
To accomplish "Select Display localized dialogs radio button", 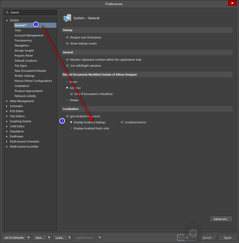I will (x=71, y=122).
